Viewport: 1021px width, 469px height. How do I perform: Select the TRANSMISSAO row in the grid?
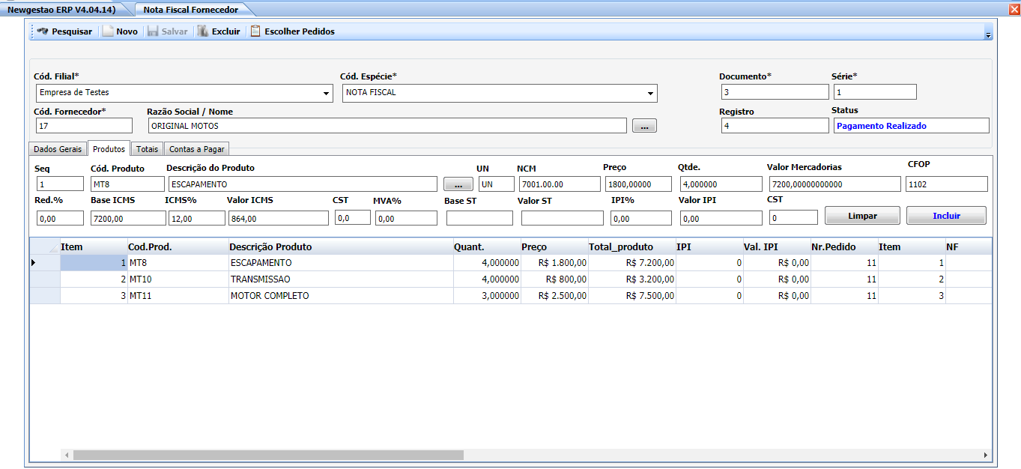point(511,279)
